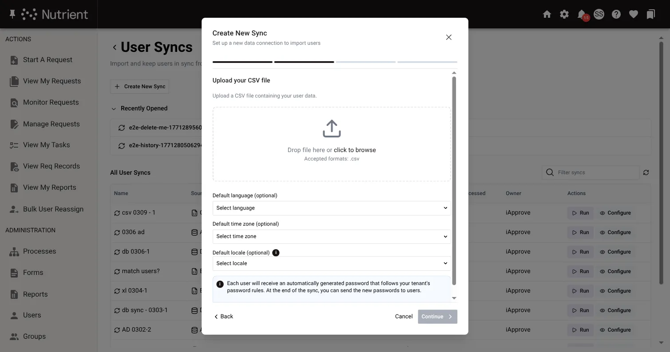670x352 pixels.
Task: Open the help question mark icon
Action: pos(616,14)
